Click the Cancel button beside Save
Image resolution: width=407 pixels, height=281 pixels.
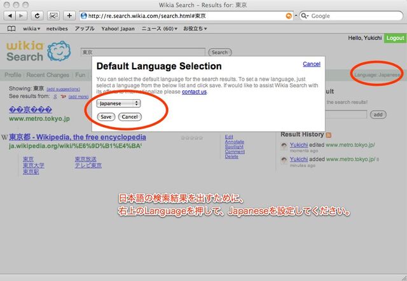130,117
